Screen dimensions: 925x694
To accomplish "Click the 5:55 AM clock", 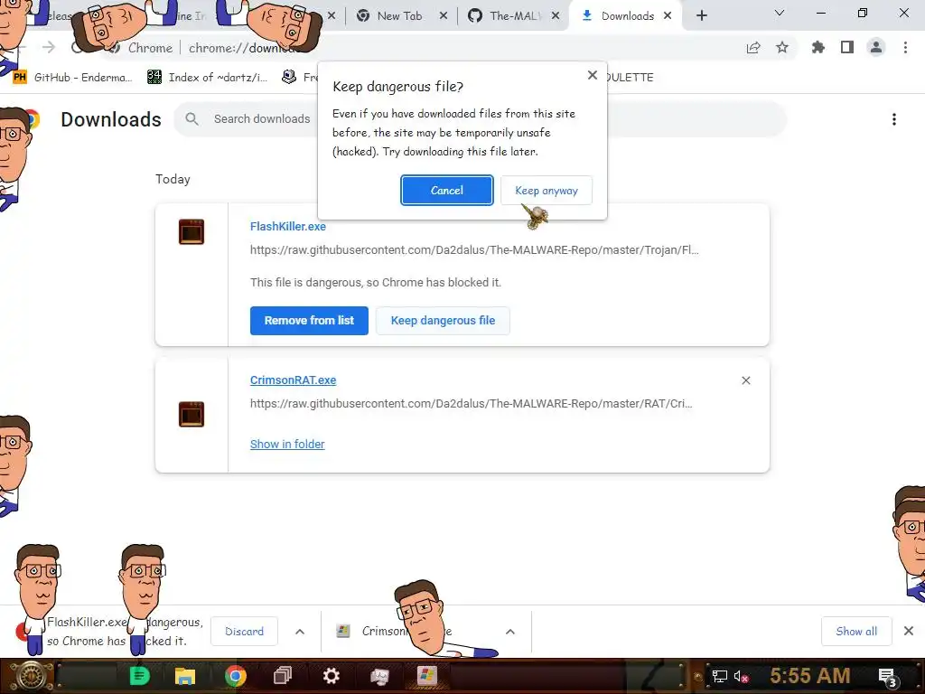I will [809, 676].
